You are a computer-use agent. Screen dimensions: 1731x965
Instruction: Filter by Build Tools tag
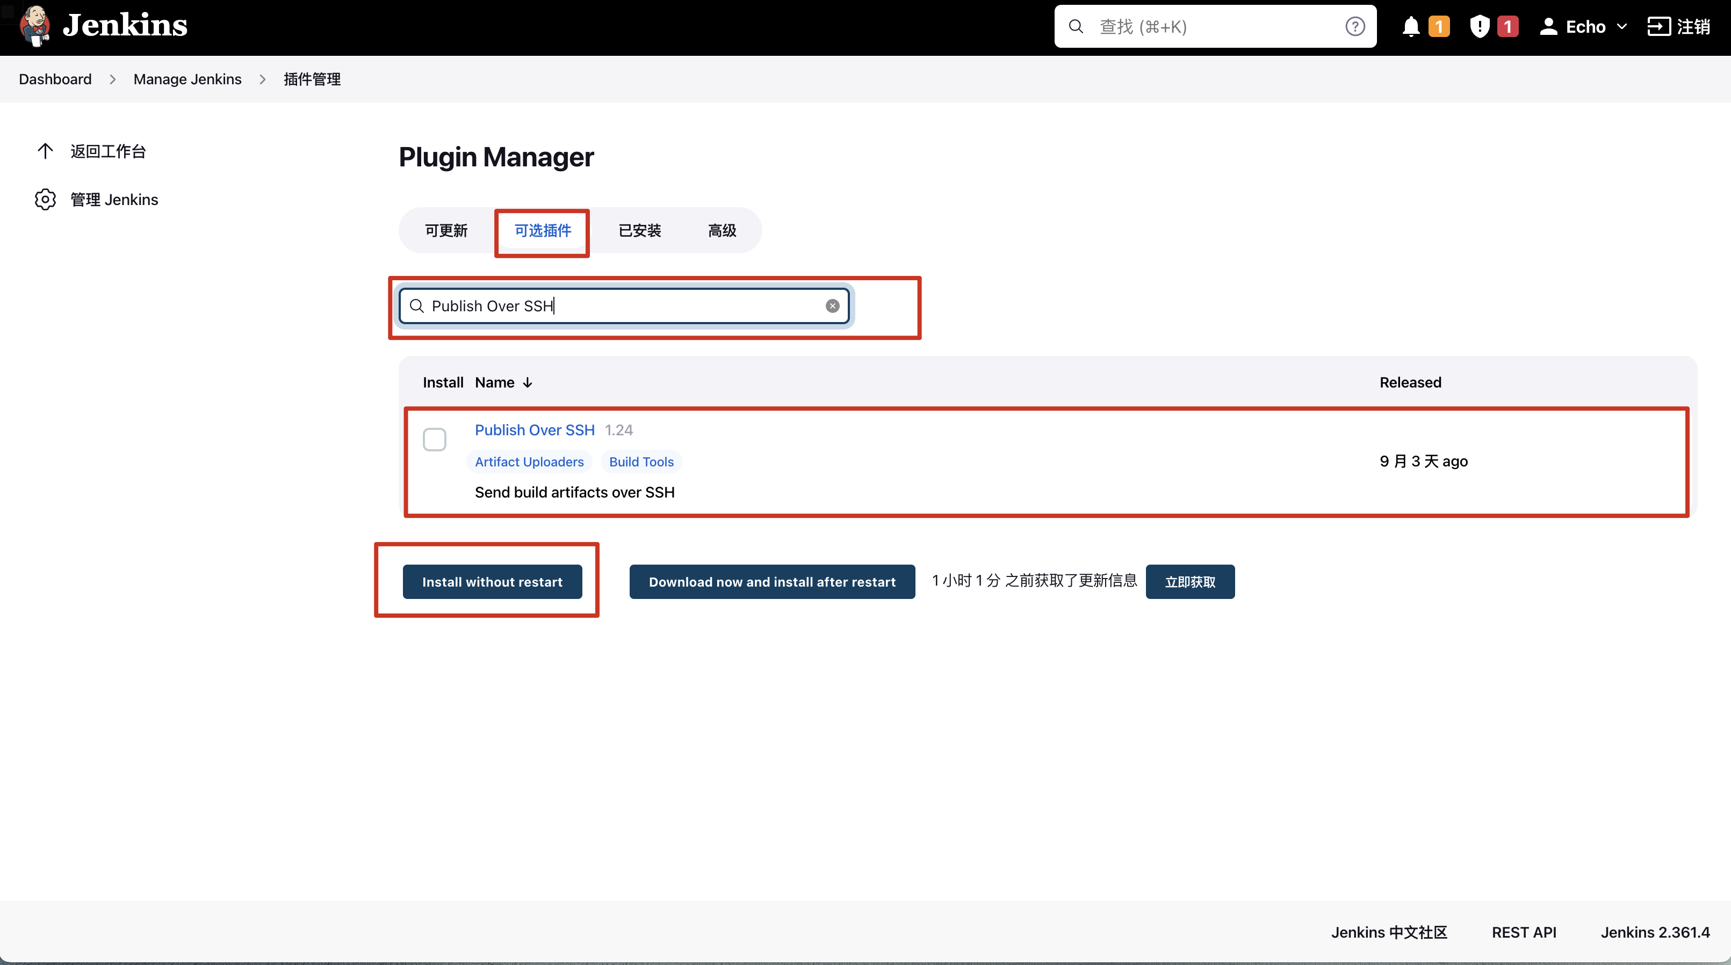[x=641, y=462]
